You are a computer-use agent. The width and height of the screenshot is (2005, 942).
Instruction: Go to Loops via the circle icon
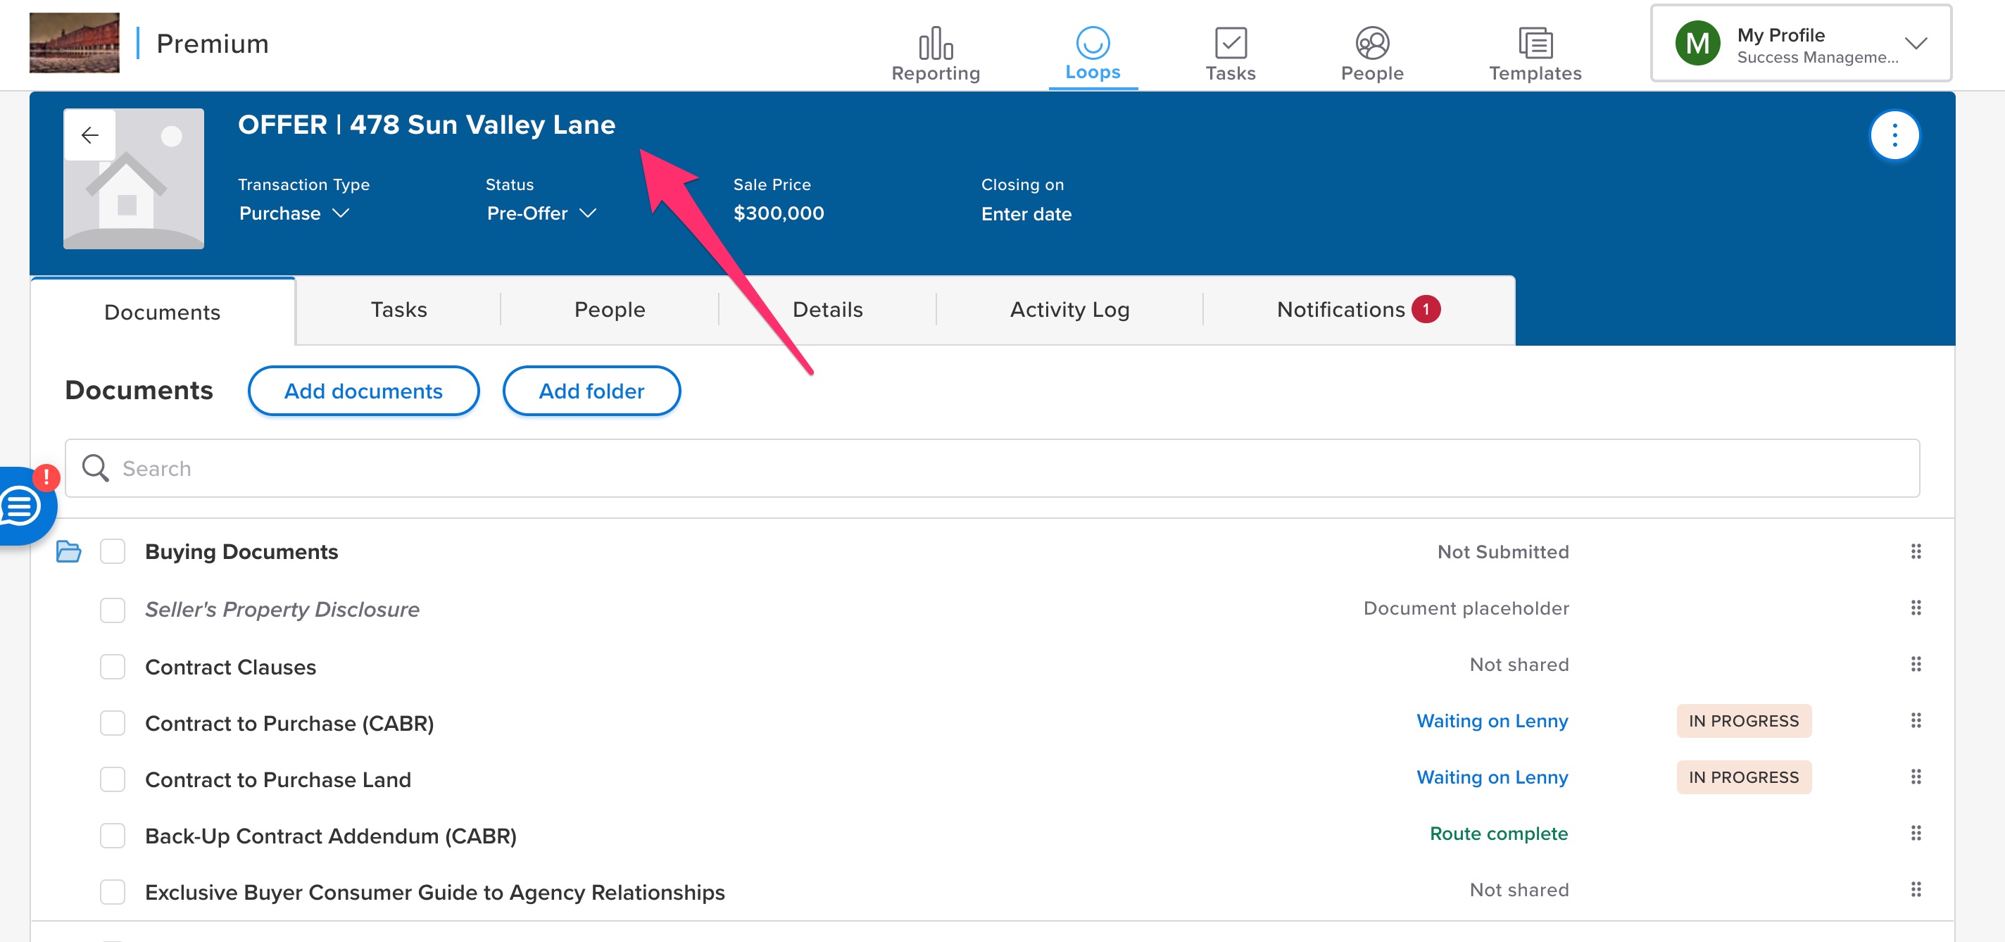(1092, 43)
